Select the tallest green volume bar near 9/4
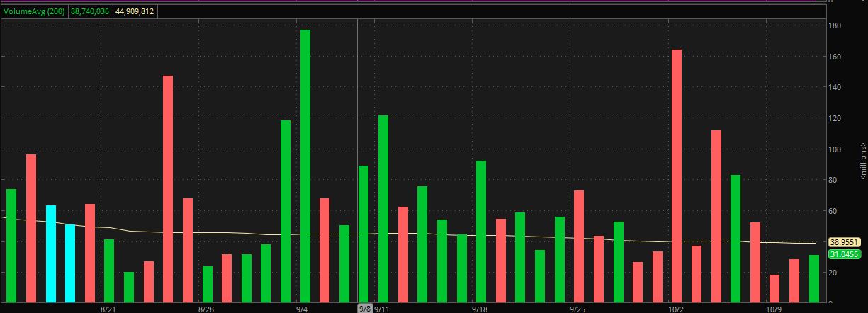This screenshot has height=313, width=868. [x=305, y=166]
